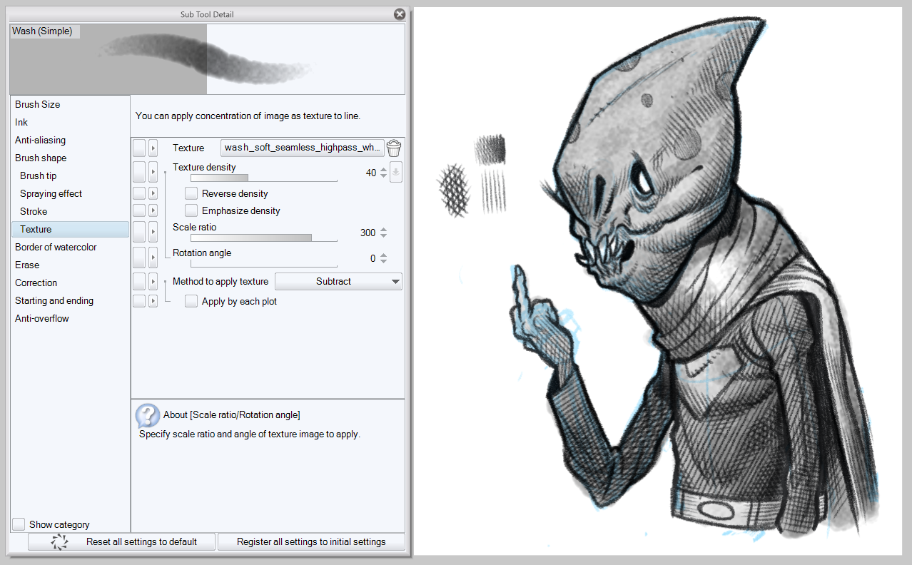The width and height of the screenshot is (912, 565).
Task: Toggle tool property display box for Texture row
Action: (x=139, y=148)
